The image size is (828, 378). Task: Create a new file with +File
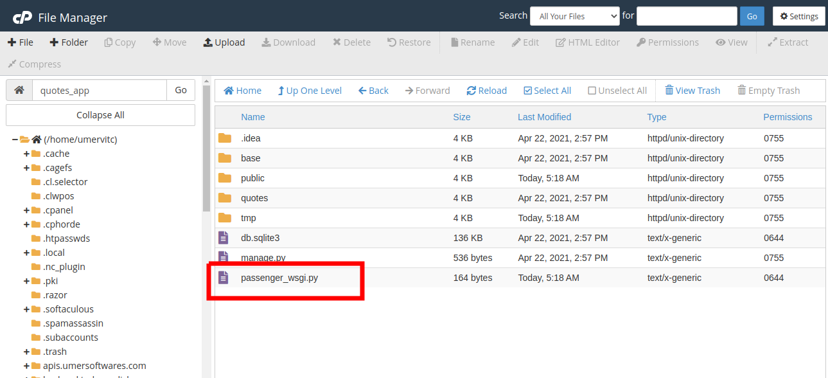pos(21,42)
